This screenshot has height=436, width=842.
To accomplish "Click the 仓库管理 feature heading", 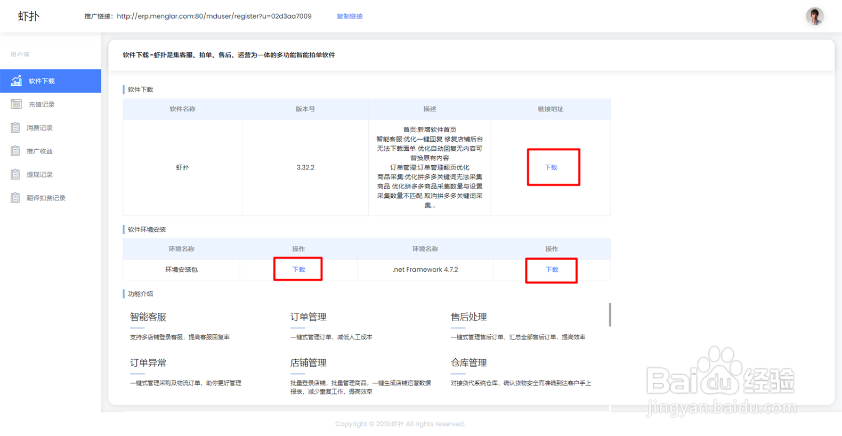I will (469, 363).
